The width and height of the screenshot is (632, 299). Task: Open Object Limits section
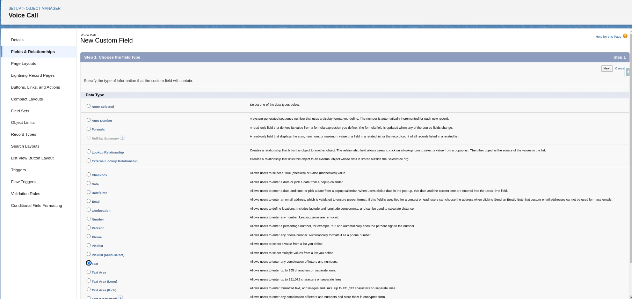point(38,122)
